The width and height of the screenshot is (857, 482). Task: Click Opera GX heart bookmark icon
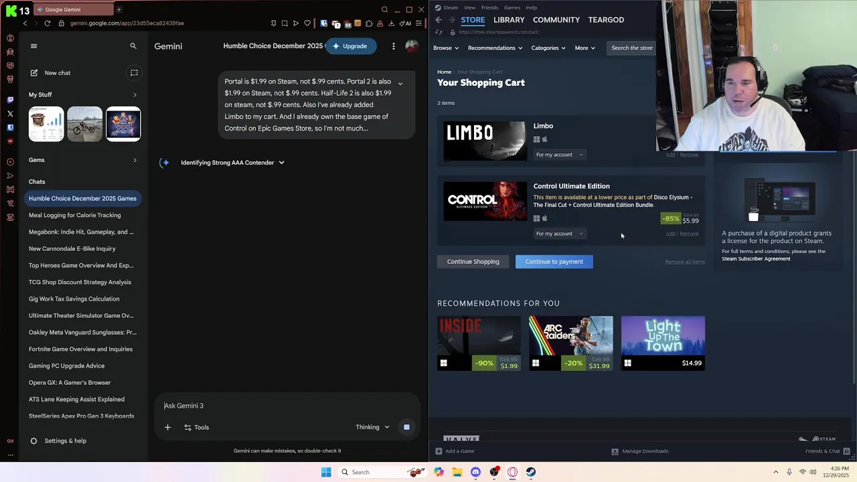[307, 23]
